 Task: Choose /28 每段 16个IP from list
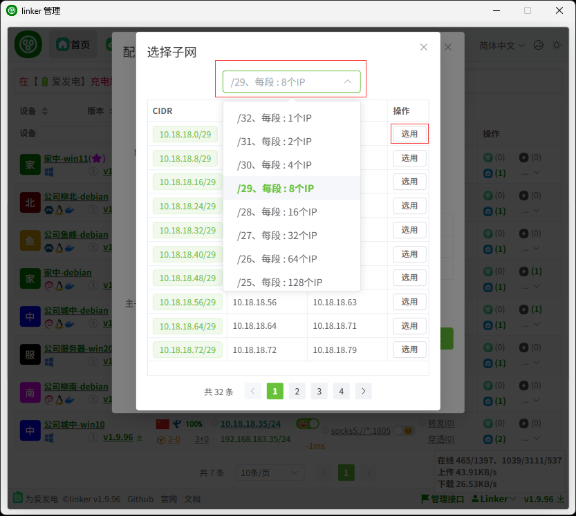[x=277, y=212]
